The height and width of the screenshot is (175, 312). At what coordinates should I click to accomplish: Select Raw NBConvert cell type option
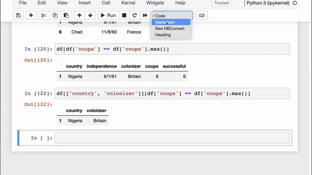click(171, 29)
